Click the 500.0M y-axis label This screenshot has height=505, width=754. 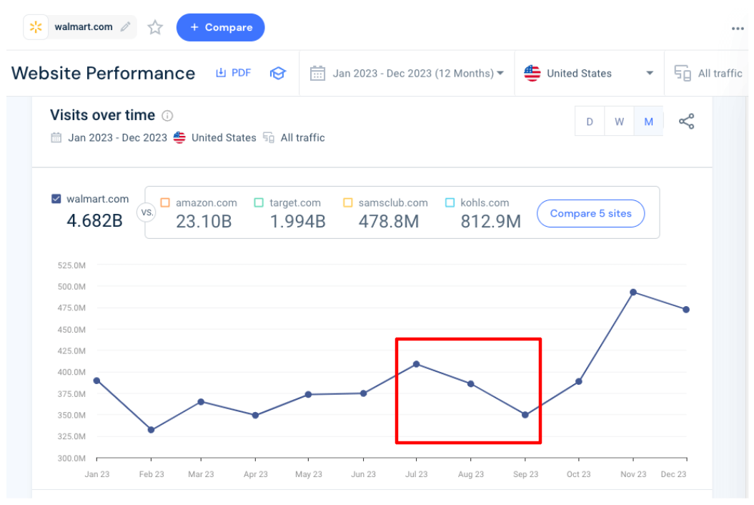pos(71,286)
